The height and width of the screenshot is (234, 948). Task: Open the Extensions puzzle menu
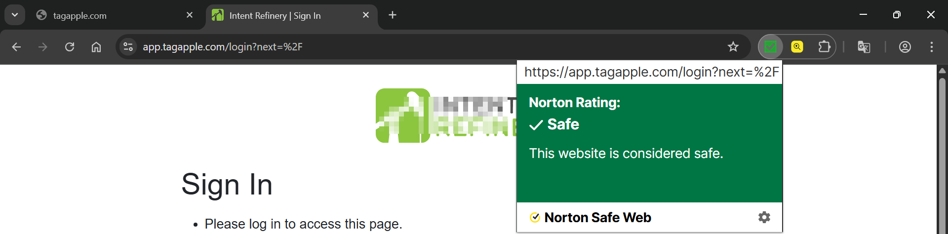pyautogui.click(x=824, y=47)
